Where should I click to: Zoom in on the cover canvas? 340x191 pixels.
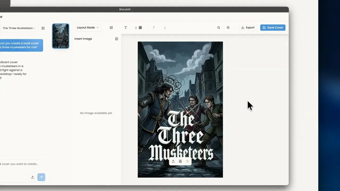228,28
